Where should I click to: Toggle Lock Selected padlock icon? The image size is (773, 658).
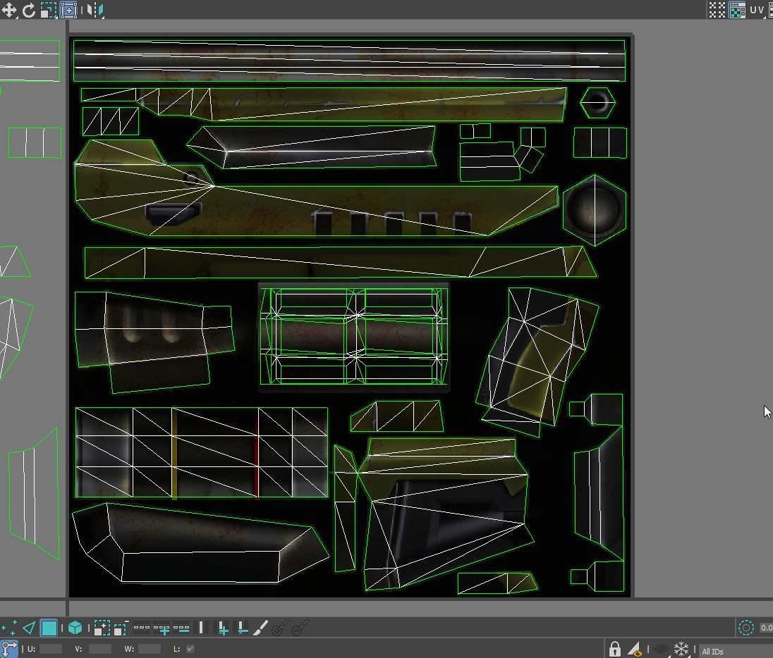pyautogui.click(x=614, y=649)
